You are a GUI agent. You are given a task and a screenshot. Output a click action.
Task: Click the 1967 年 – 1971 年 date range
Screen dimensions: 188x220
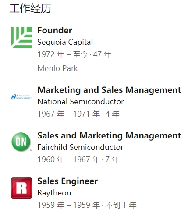(x=69, y=114)
